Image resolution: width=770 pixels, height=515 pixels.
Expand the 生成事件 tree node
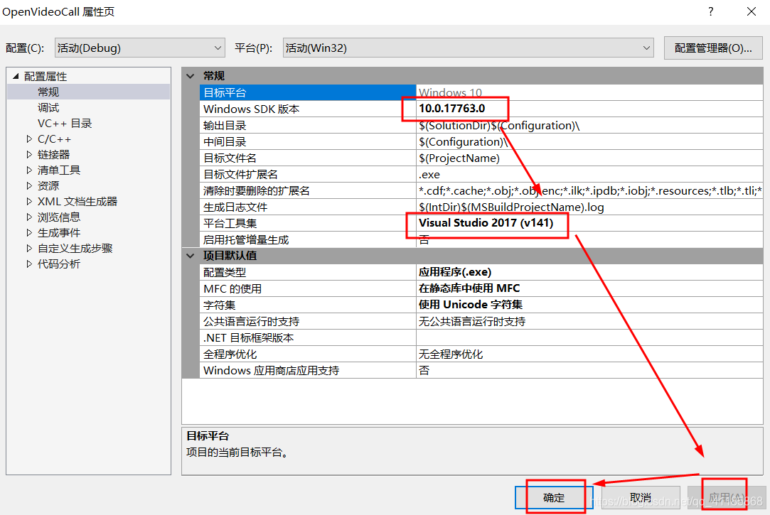pos(29,233)
